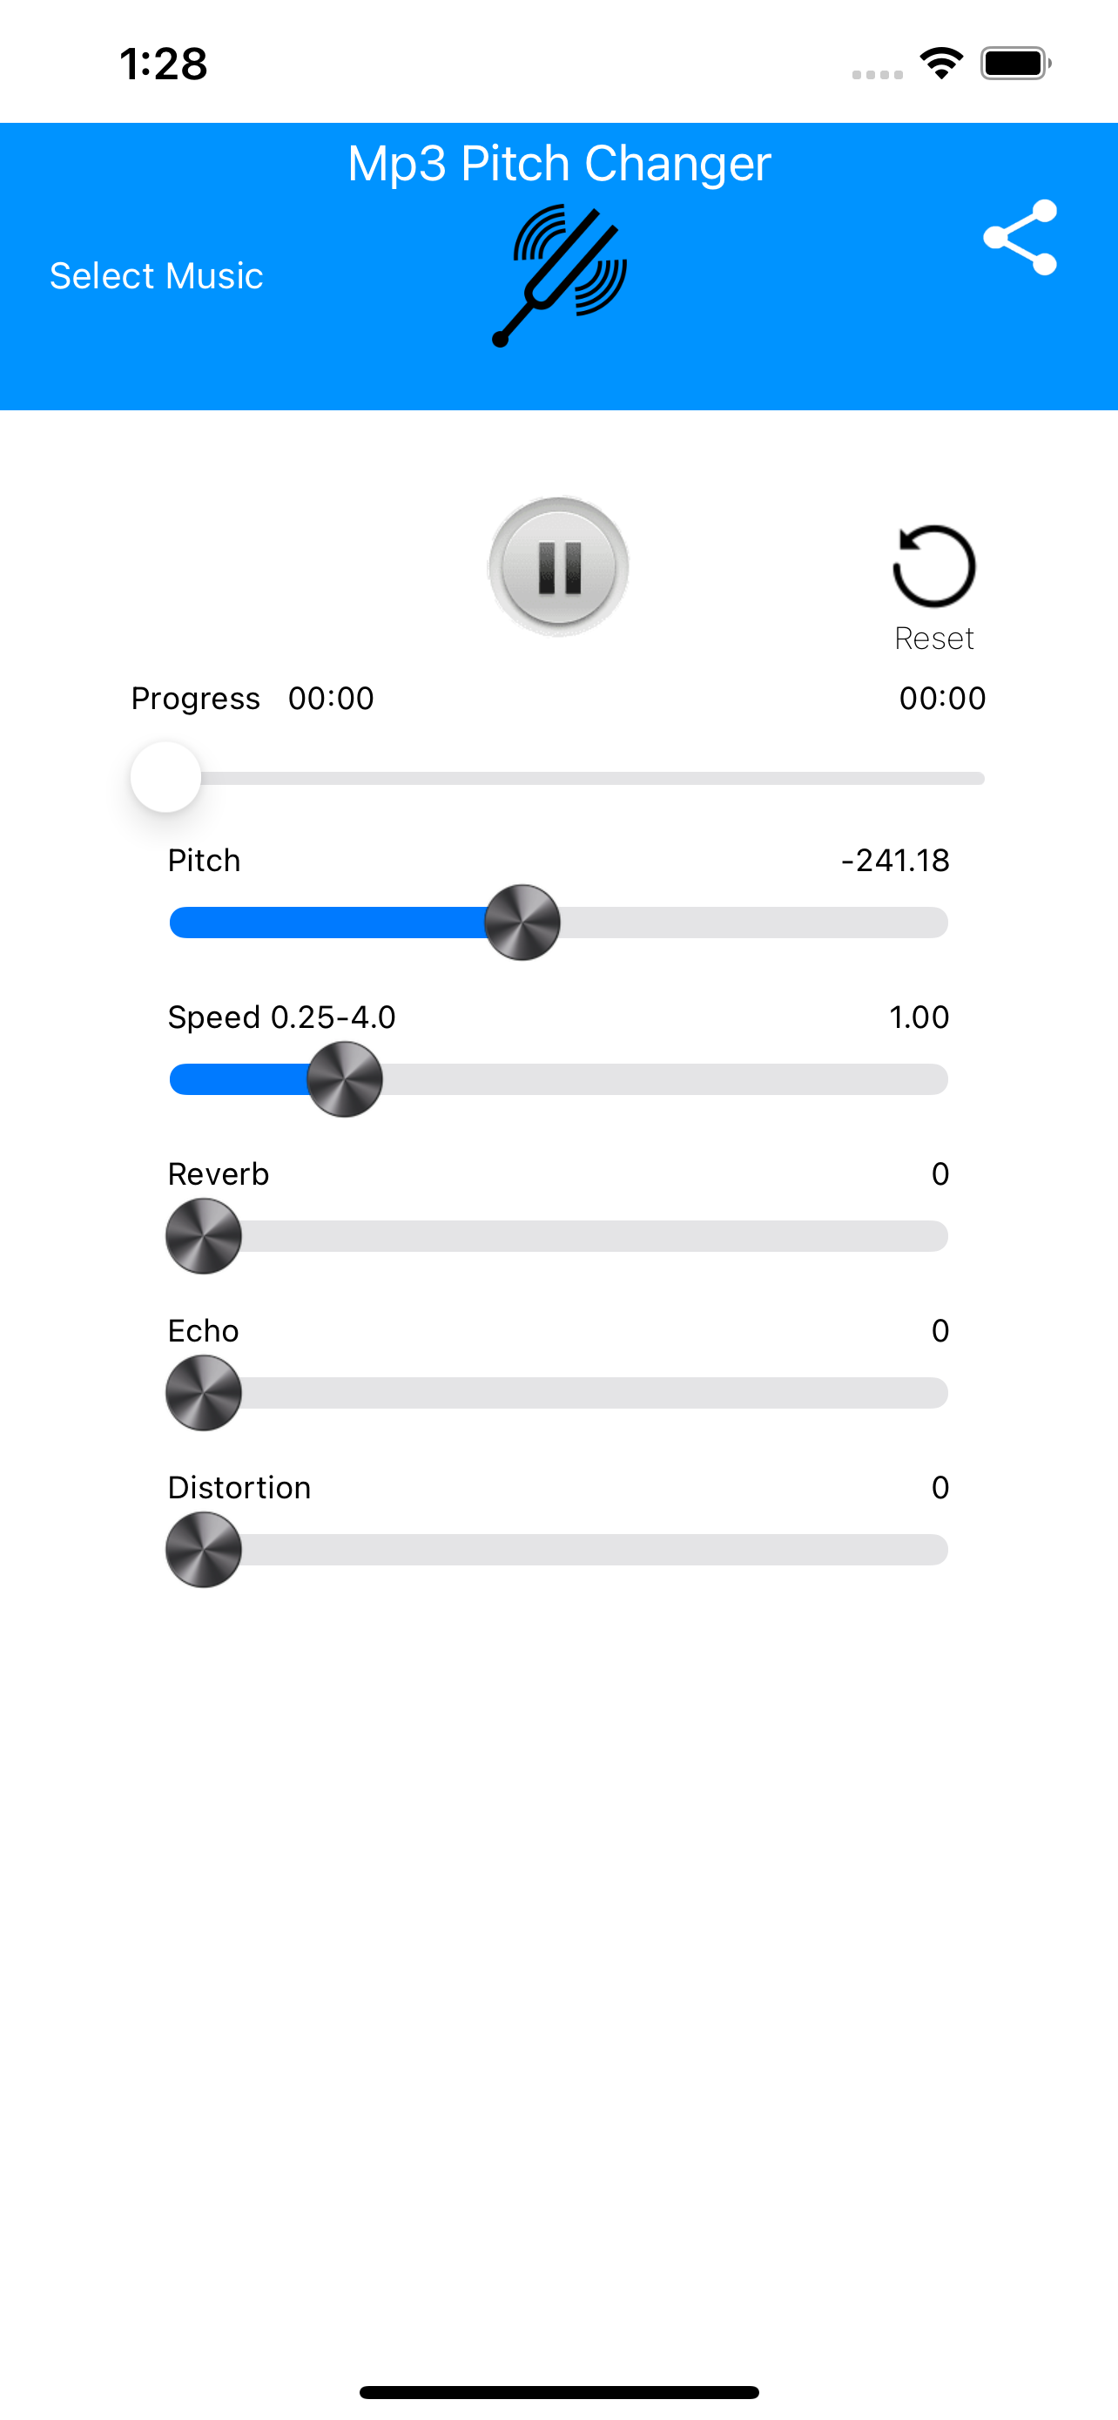Screen dimensions: 1118x2420
Task: Click the Distortion slider knob
Action: 204,1550
